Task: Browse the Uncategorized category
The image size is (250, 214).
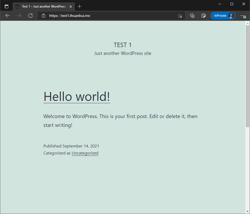Action: [85, 153]
